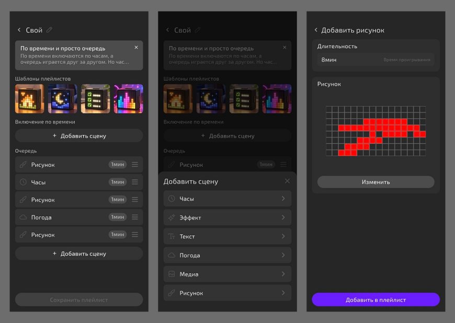Click the picture icon for Медиа in the sheet
Viewport: 455px width, 323px height.
[172, 274]
